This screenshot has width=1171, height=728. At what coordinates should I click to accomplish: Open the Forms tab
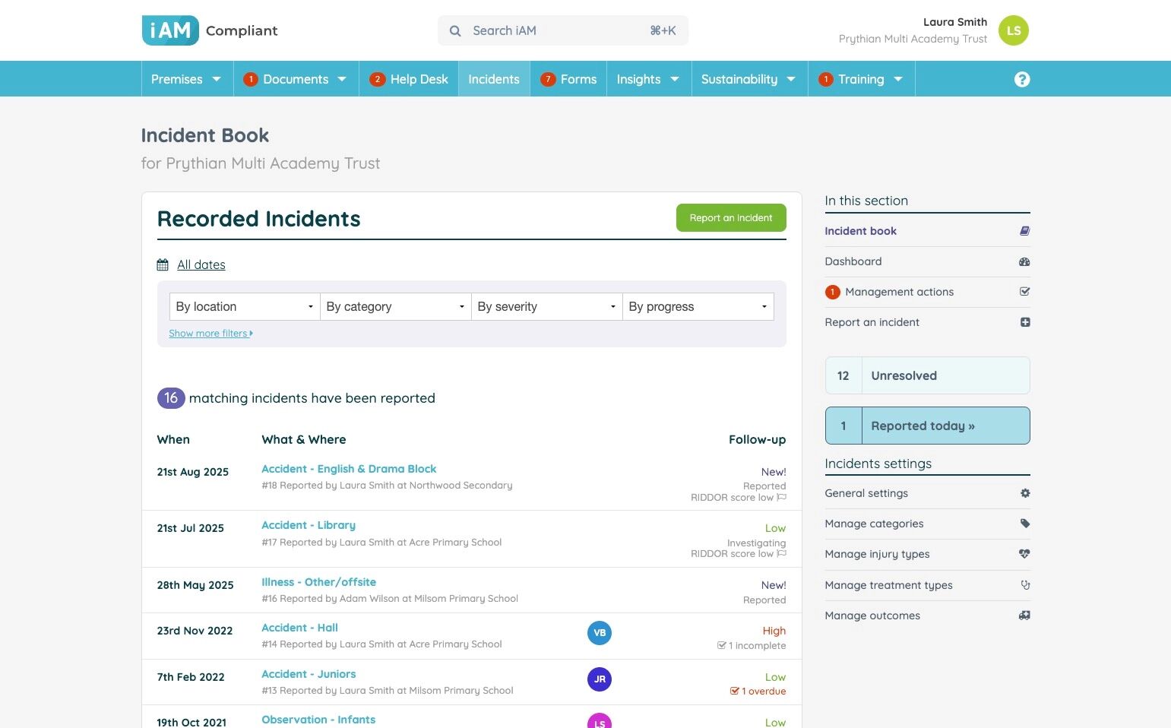[x=568, y=79]
